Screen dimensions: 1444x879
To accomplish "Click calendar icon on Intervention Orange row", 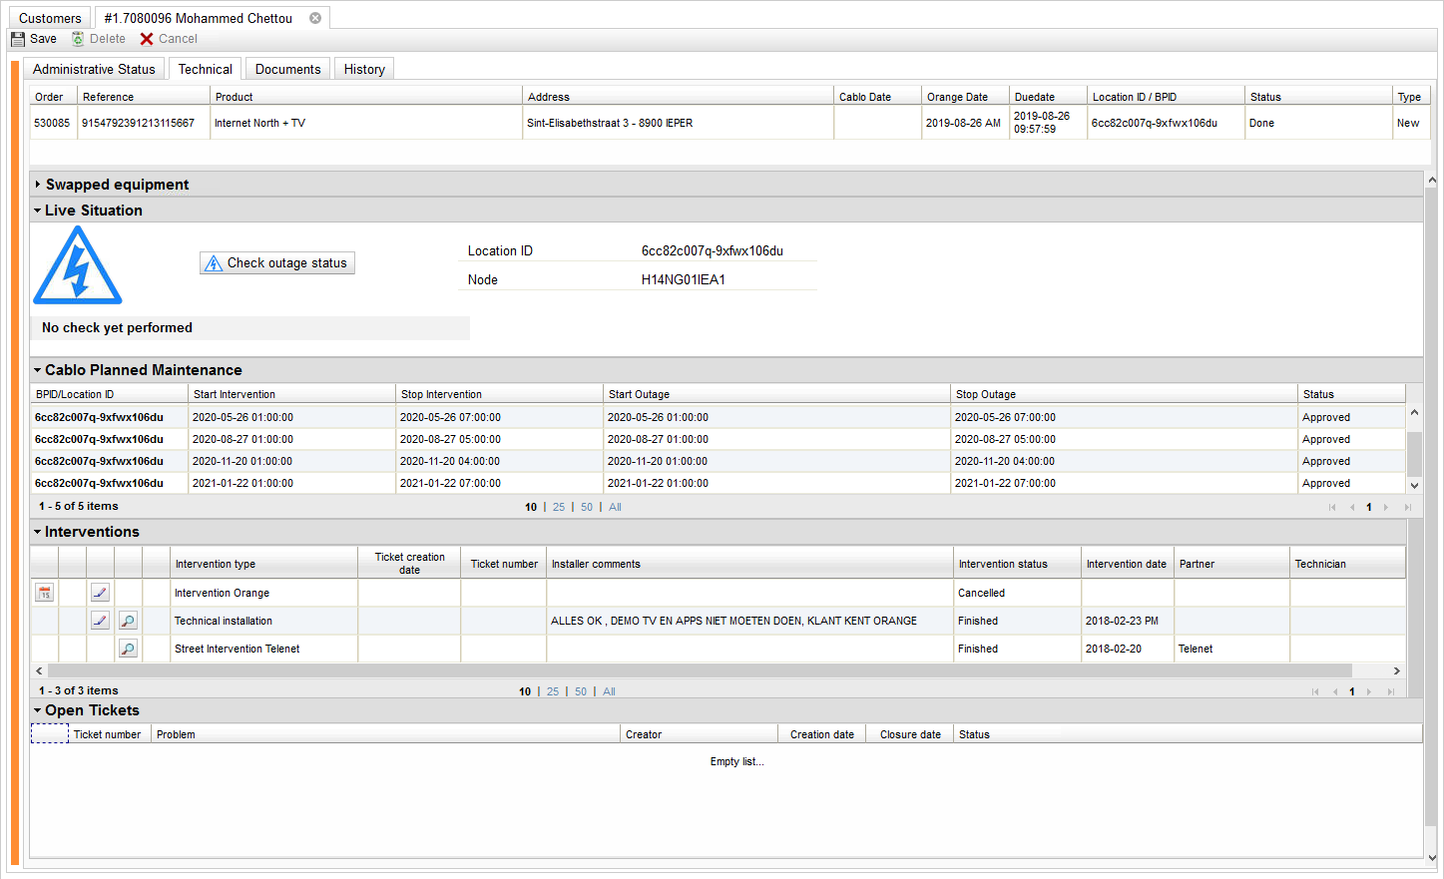I will coord(44,593).
